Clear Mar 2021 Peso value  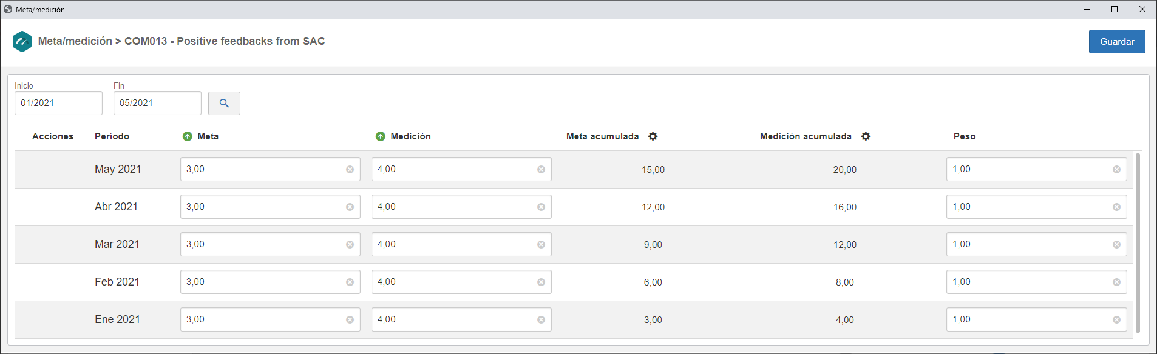[x=1117, y=245]
